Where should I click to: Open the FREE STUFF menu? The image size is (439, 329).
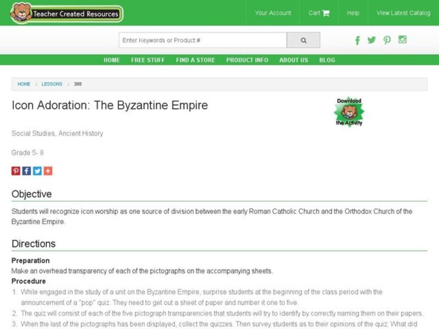(x=147, y=60)
